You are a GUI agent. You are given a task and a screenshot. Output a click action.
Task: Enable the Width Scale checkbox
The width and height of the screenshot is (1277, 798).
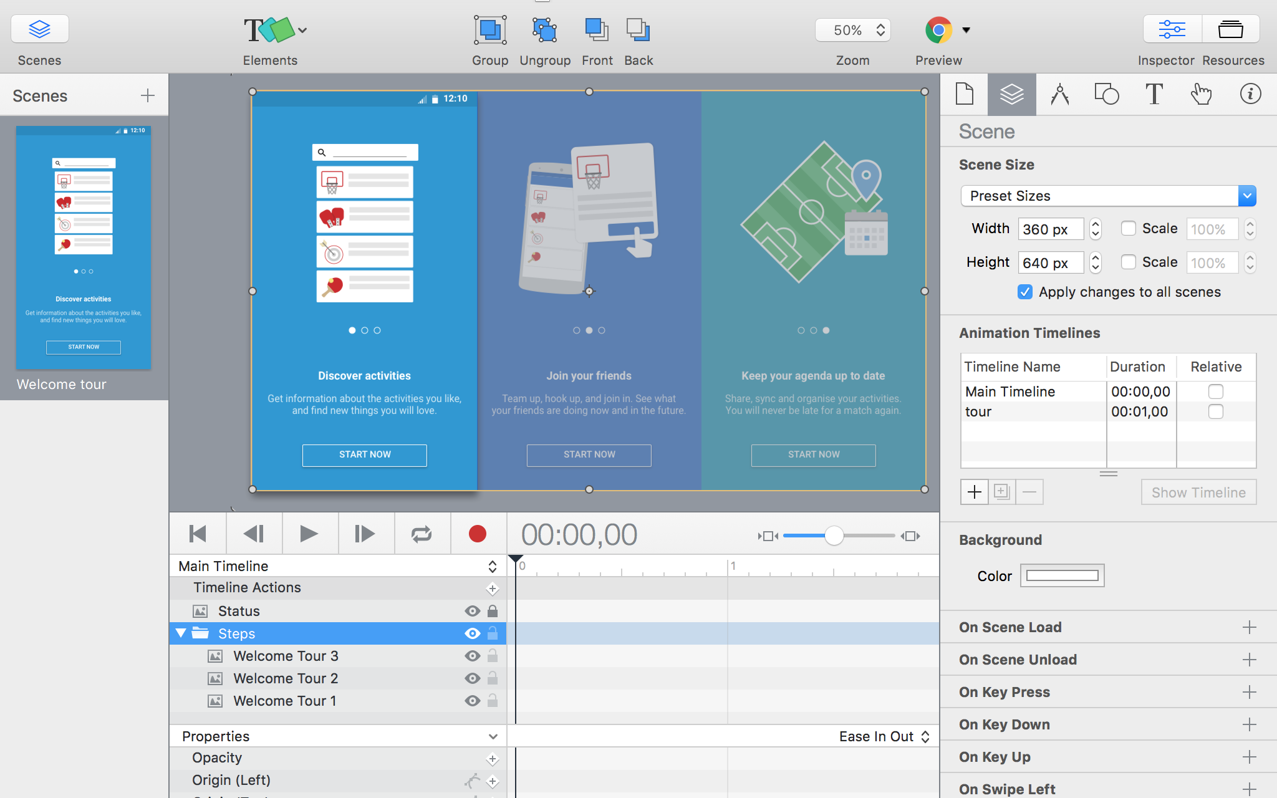(x=1128, y=229)
